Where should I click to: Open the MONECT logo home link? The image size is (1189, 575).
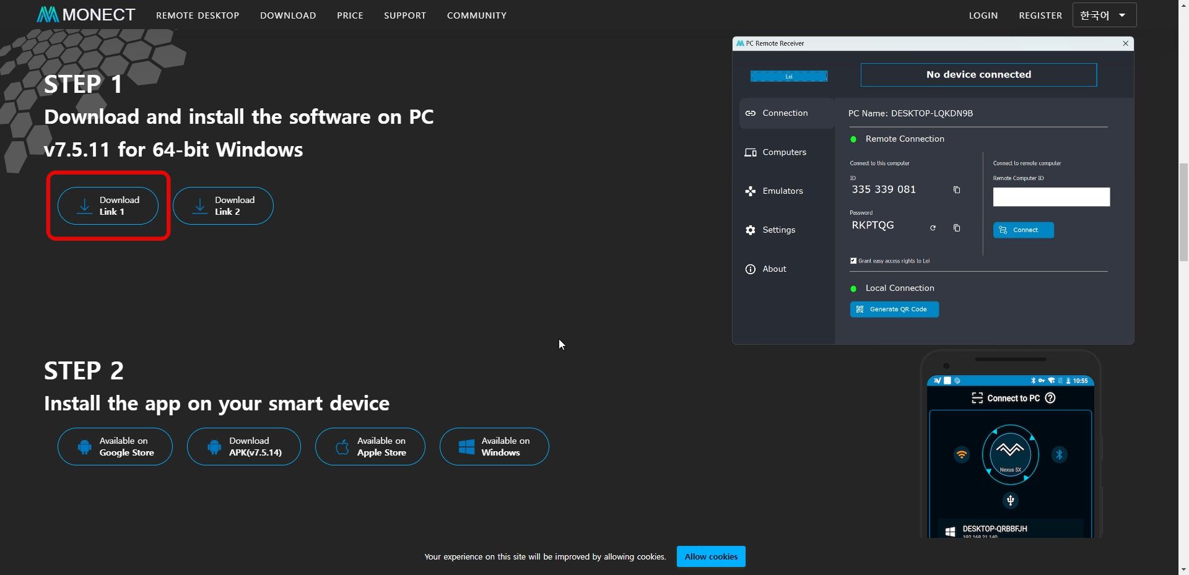coord(86,15)
